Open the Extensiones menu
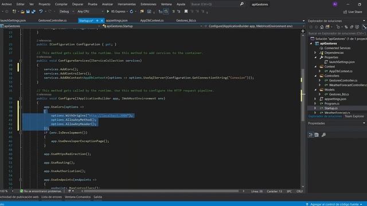Image resolution: width=367 pixels, height=206 pixels. pos(149,4)
